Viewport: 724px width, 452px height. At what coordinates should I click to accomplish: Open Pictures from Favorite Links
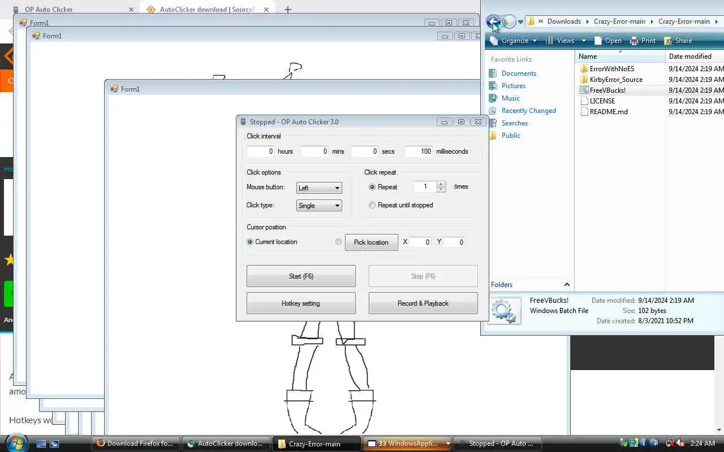[513, 86]
